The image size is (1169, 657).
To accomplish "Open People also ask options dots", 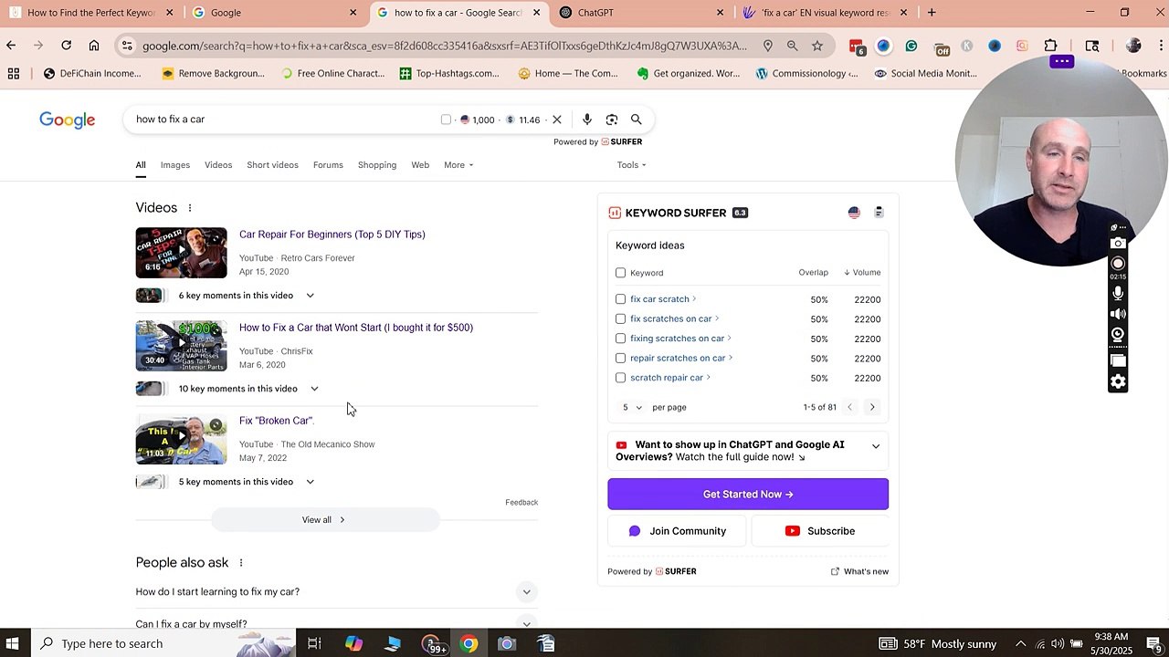I will [241, 563].
